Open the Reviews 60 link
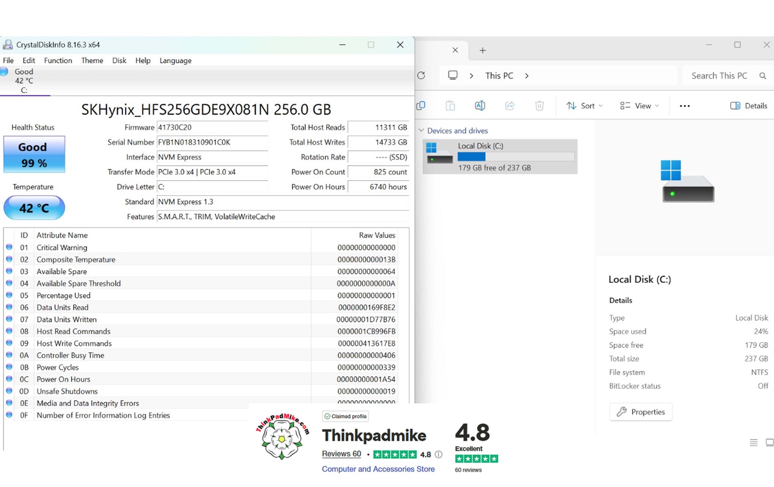 tap(341, 454)
